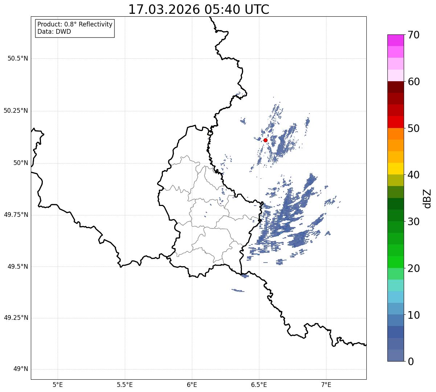Click the 'Data: DWD' text
Image resolution: width=436 pixels, height=392 pixels.
[54, 32]
